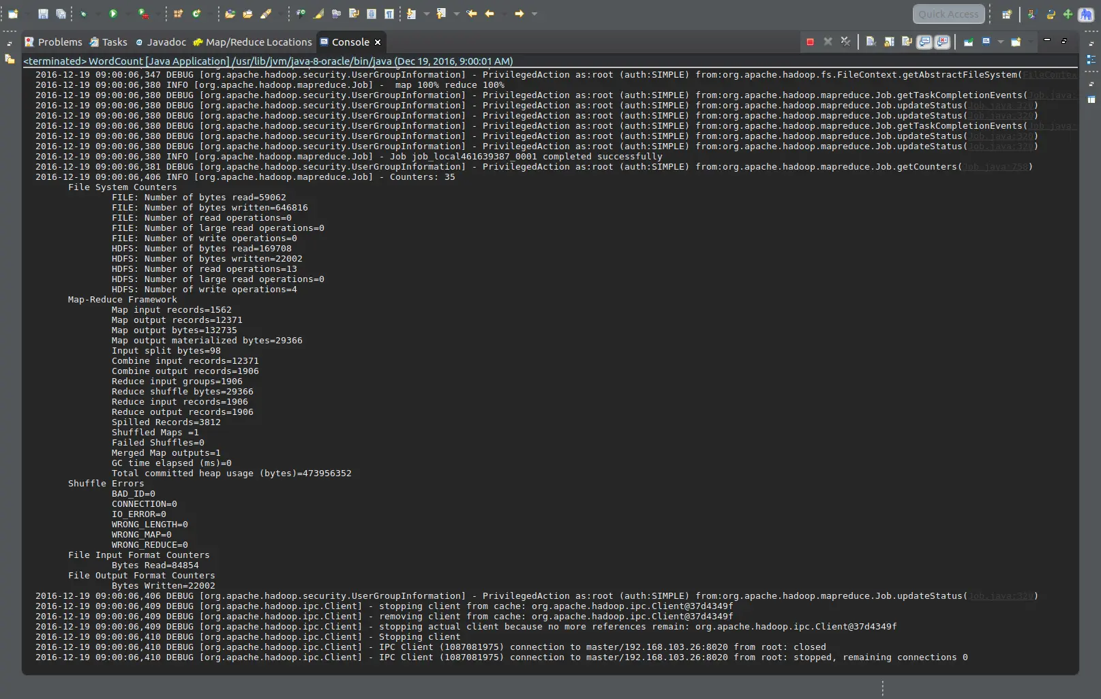The width and height of the screenshot is (1101, 699).
Task: Remove all terminated launches
Action: pos(845,42)
